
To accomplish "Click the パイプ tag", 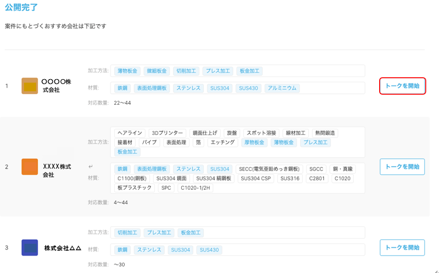I will click(149, 142).
